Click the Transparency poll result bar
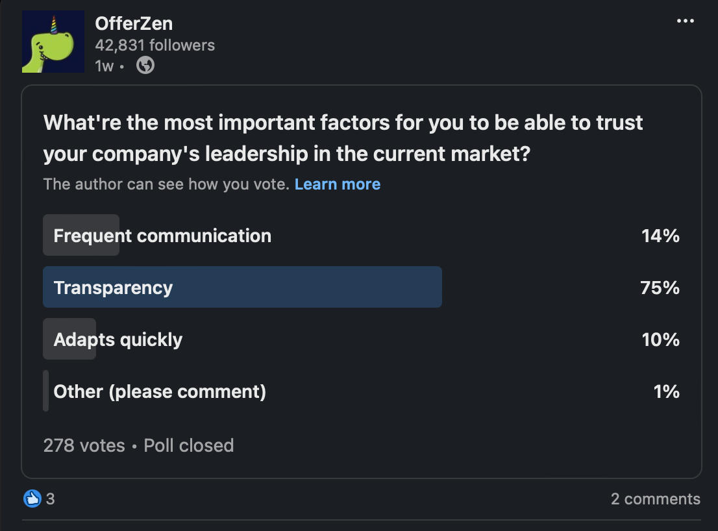The height and width of the screenshot is (531, 718). click(242, 288)
